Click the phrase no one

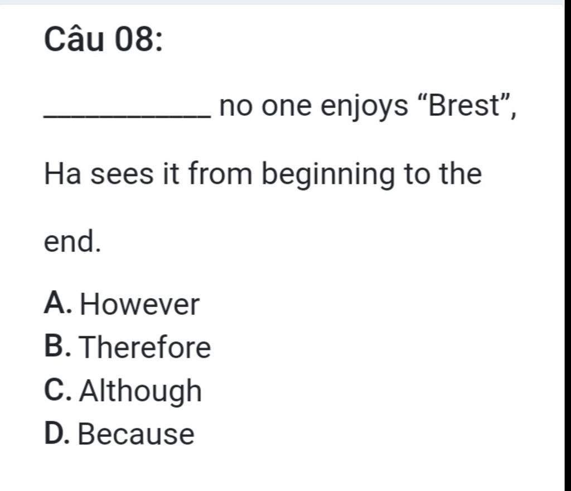265,106
